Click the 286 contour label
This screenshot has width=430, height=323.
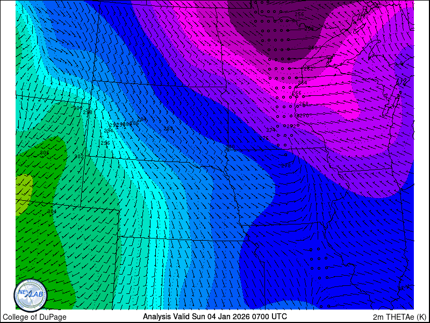(134, 123)
